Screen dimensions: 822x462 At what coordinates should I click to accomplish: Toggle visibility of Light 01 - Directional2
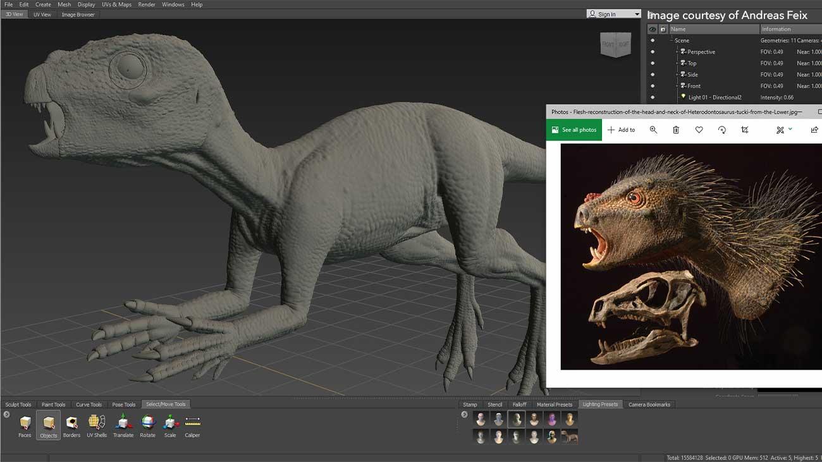click(x=653, y=97)
